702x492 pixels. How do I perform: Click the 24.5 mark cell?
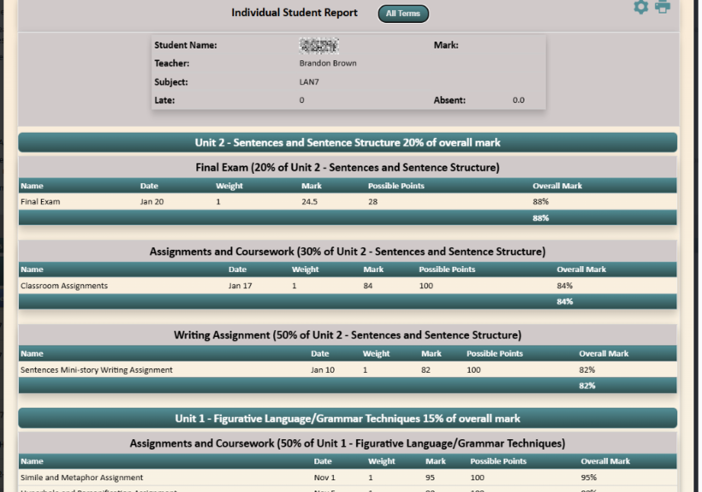click(x=309, y=202)
